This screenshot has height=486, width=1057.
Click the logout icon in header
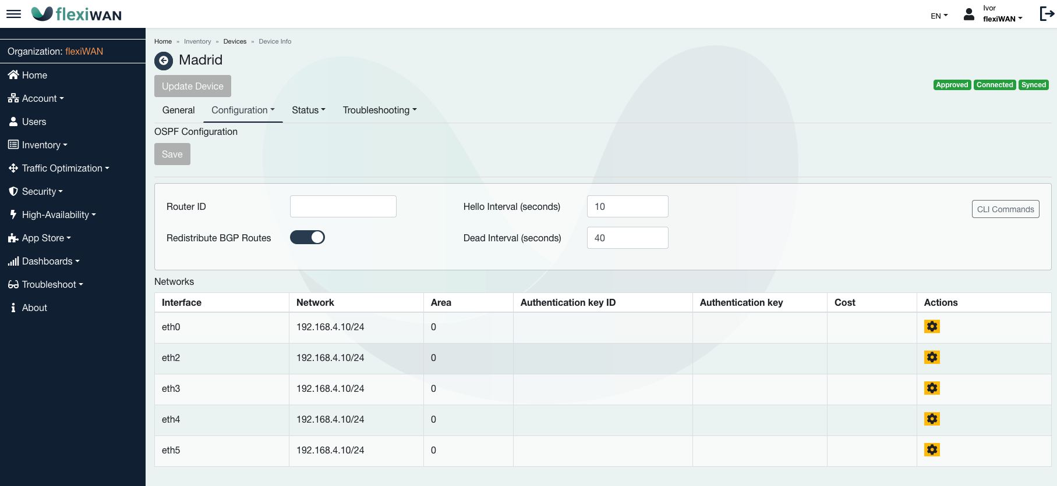click(x=1047, y=14)
